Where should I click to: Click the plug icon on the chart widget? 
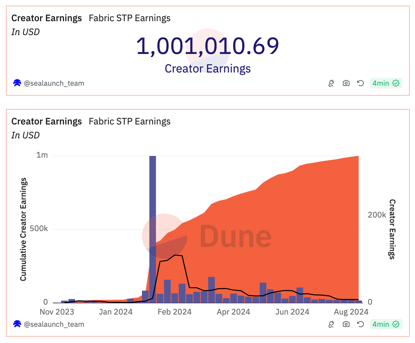[331, 324]
